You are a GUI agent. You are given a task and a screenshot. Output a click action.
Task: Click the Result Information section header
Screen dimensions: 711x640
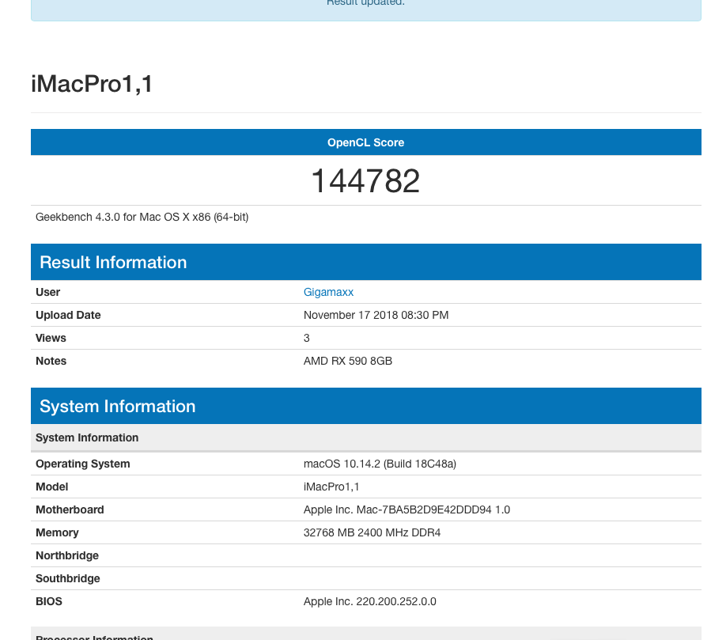coord(113,263)
